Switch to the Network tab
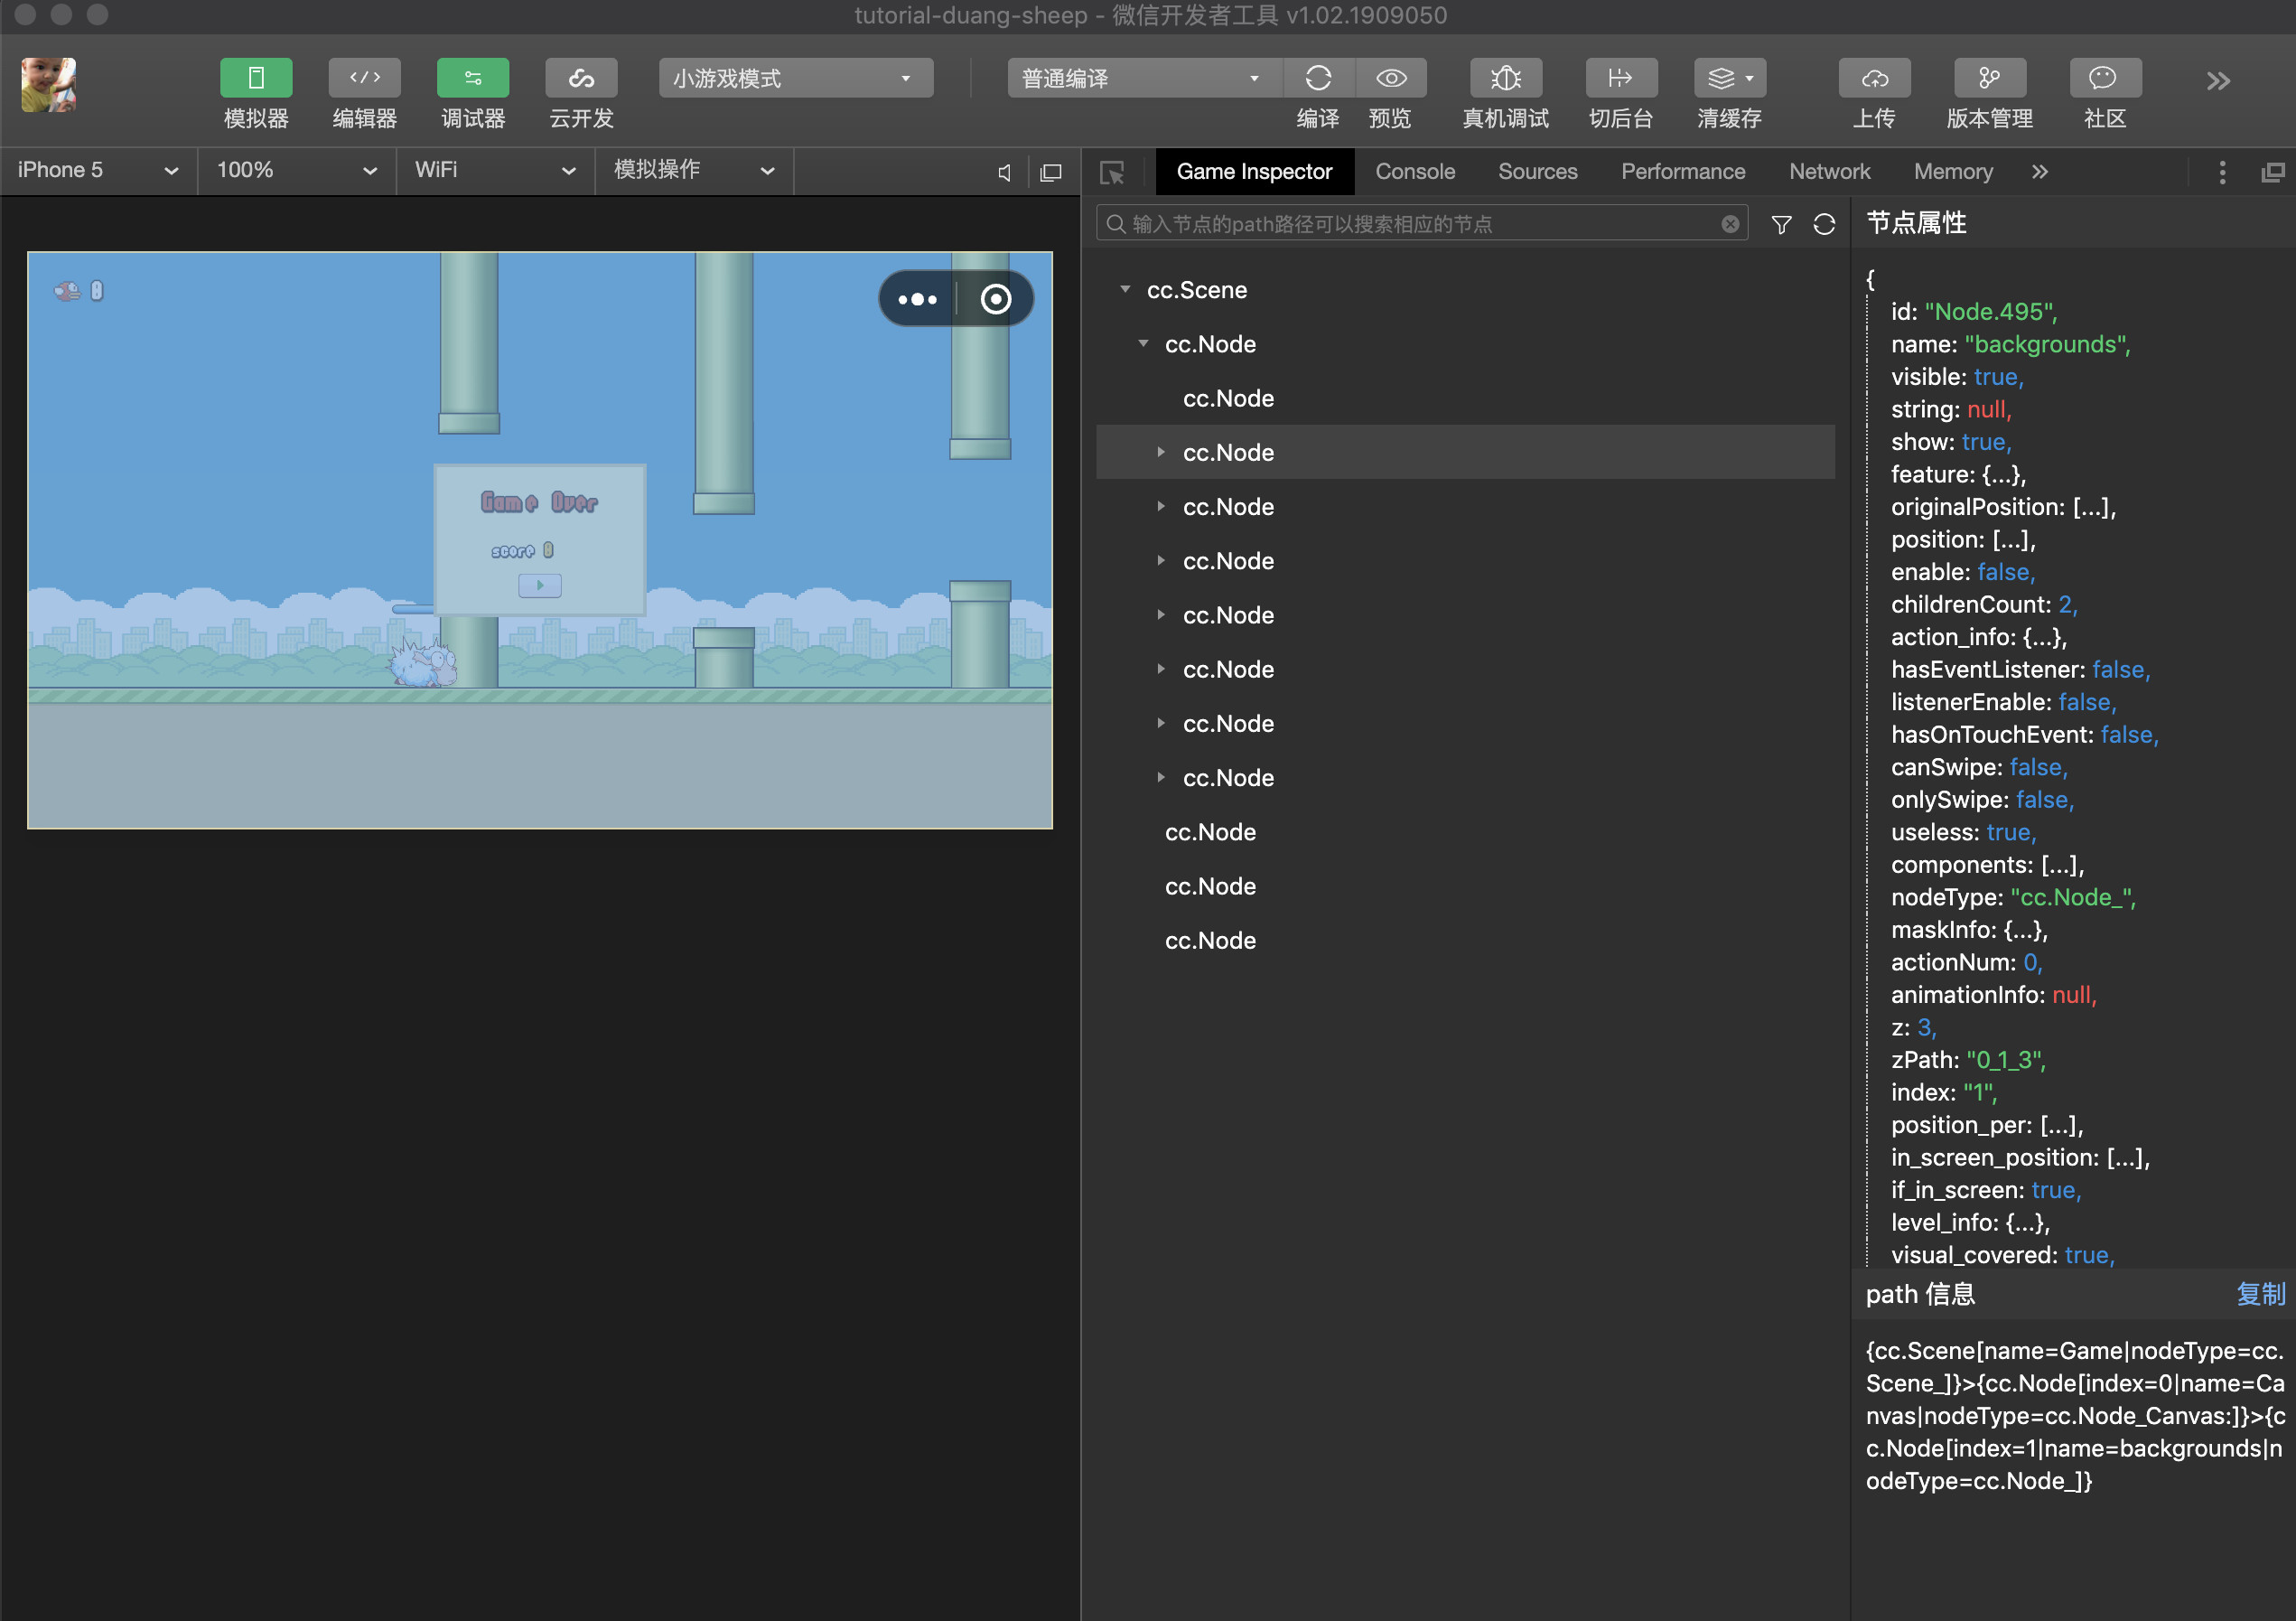This screenshot has height=1621, width=2296. pos(1830,172)
